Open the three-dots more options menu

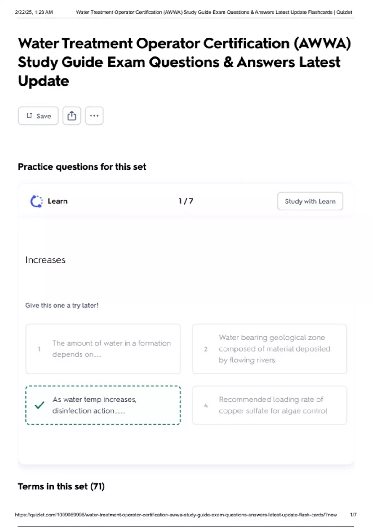coord(94,116)
